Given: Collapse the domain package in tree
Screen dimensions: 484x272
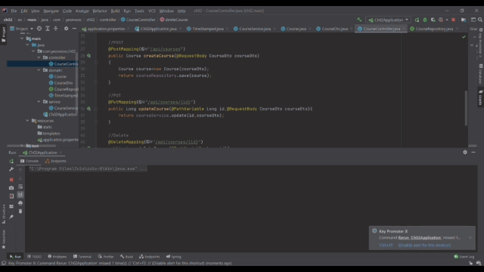Looking at the screenshot, I should (39, 70).
